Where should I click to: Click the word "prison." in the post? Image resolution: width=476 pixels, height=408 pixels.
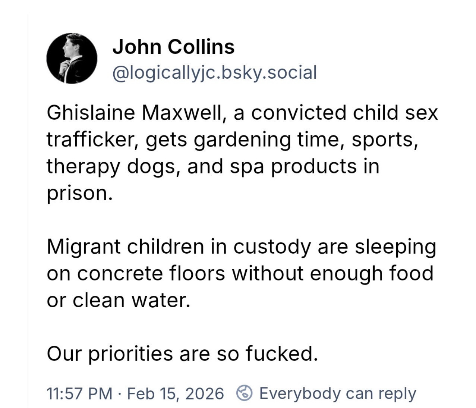(79, 193)
